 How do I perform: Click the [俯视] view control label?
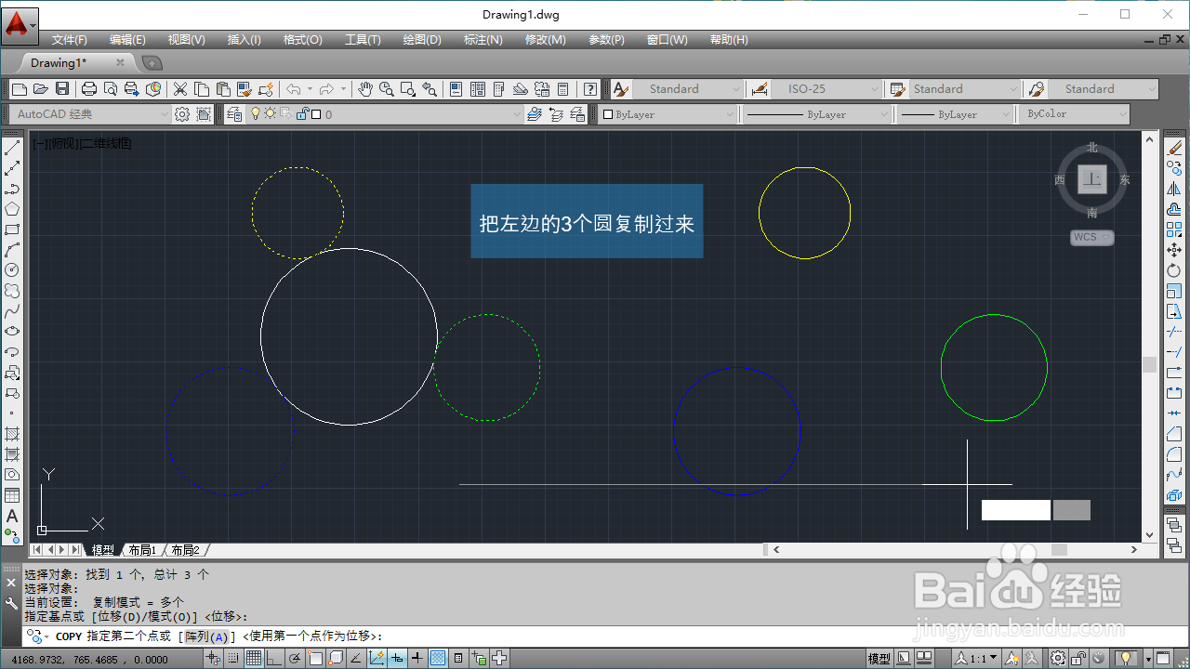(x=63, y=144)
